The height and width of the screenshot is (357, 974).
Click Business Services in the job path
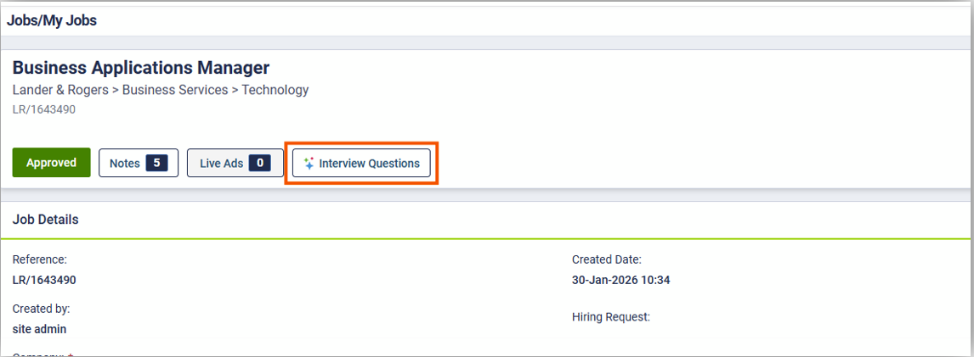[175, 90]
